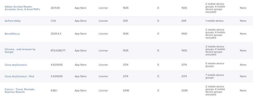Select the None value in Concur row
This screenshot has width=253, height=98.
[x=243, y=90]
